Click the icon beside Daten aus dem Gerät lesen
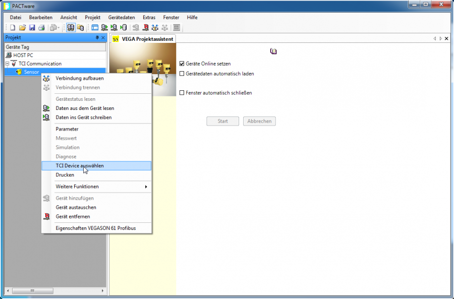The width and height of the screenshot is (454, 299). click(x=46, y=108)
